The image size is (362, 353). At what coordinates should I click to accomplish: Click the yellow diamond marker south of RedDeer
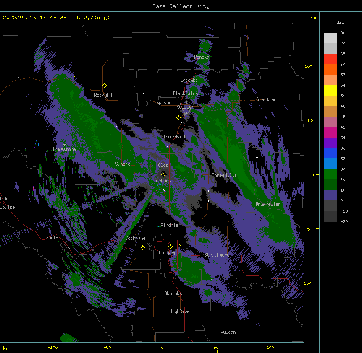pos(178,118)
